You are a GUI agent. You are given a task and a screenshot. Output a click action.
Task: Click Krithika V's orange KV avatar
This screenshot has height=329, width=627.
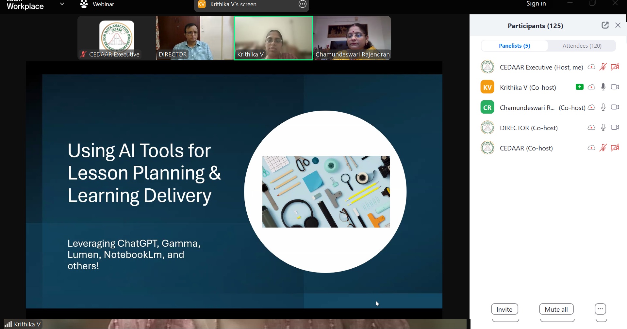tap(487, 87)
